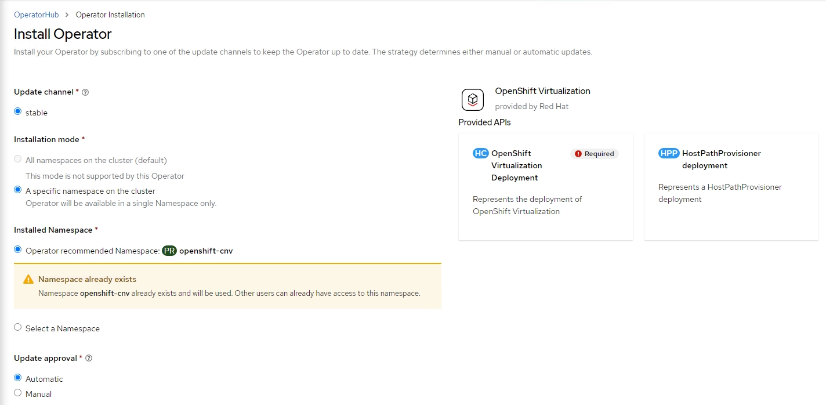
Task: Choose A specific namespace on the cluster
Action: point(18,190)
